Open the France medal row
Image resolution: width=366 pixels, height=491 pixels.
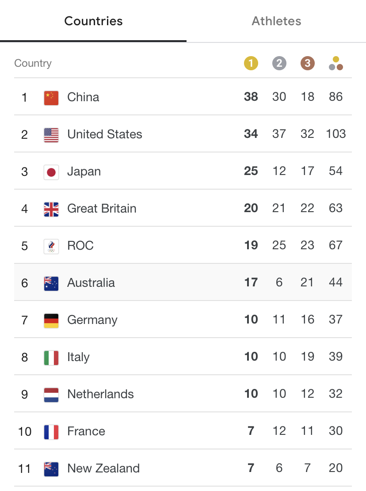(x=183, y=431)
